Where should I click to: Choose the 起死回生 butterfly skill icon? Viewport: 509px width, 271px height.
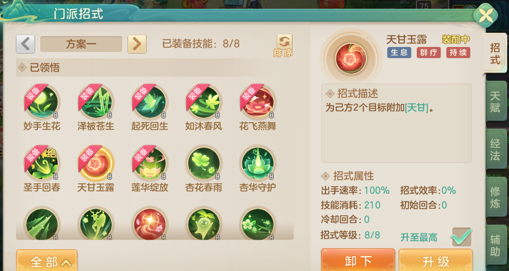tap(150, 102)
